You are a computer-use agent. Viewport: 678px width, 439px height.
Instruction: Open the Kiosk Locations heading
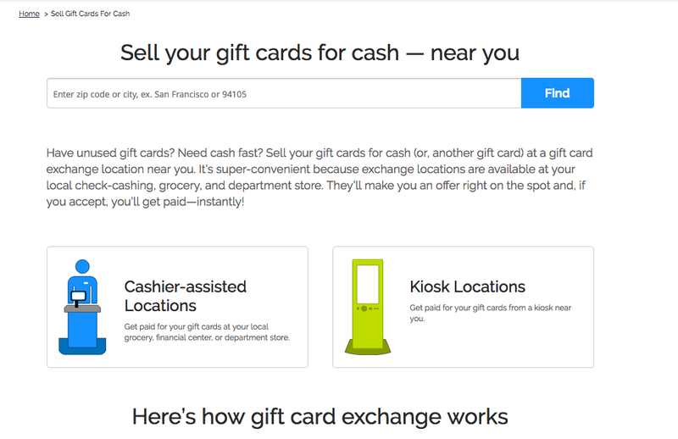(468, 286)
